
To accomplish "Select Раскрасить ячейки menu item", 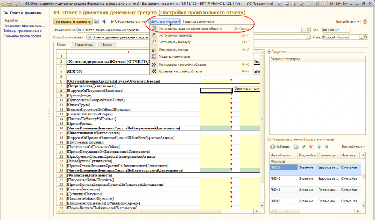I will pos(174,50).
